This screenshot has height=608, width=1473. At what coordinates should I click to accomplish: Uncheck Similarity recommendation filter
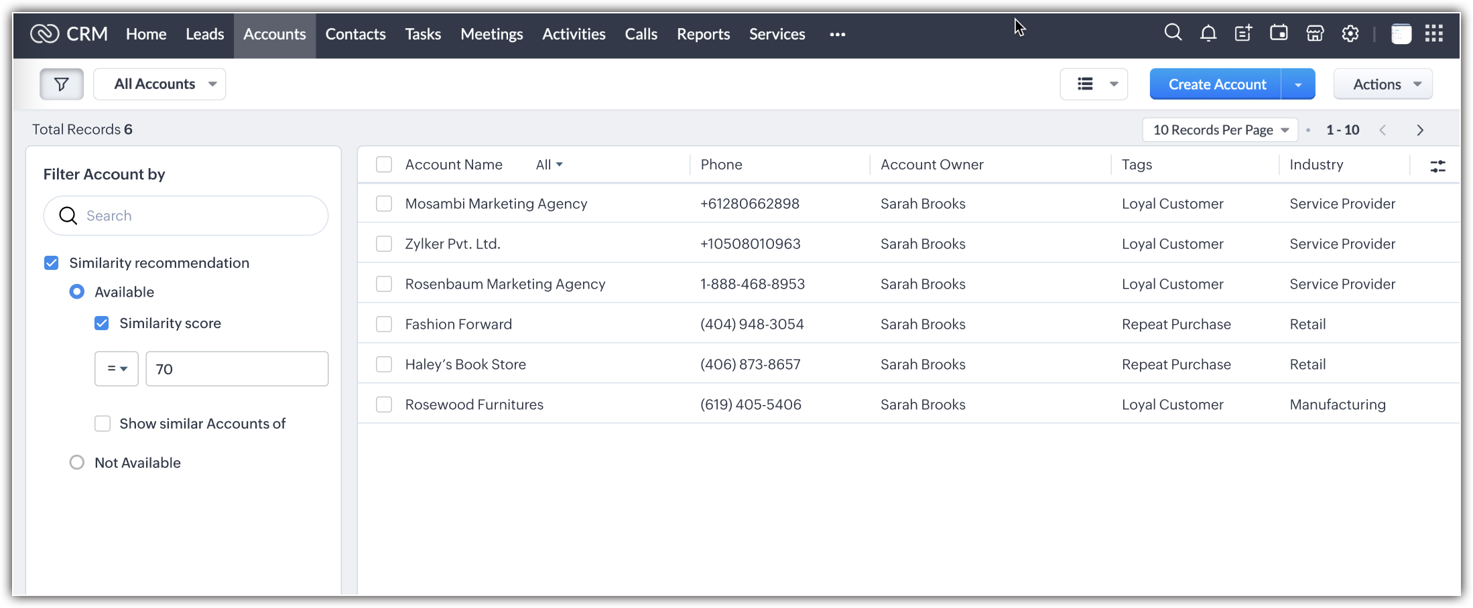pyautogui.click(x=52, y=263)
